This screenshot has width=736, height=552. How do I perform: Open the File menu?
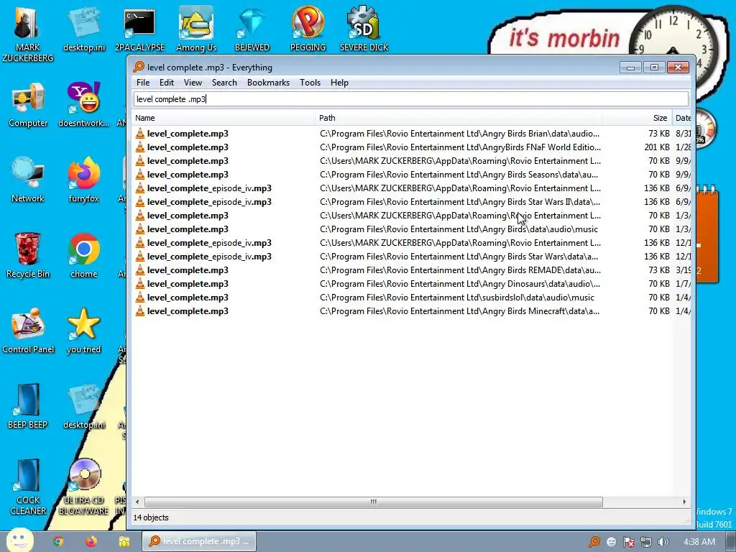pyautogui.click(x=143, y=83)
